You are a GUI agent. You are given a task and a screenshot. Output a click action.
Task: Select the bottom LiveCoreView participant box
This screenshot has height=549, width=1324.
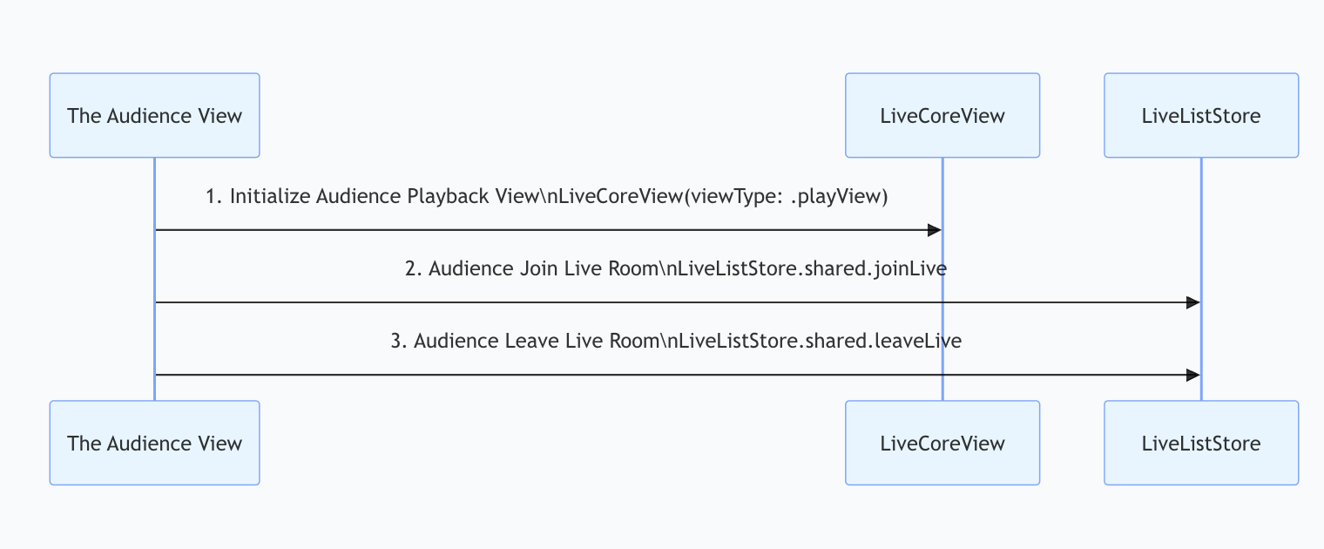click(x=942, y=443)
